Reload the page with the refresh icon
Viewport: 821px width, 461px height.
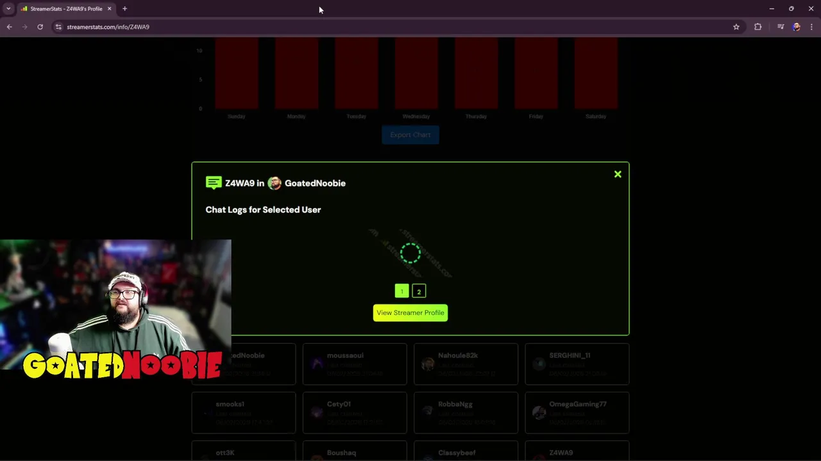(40, 27)
